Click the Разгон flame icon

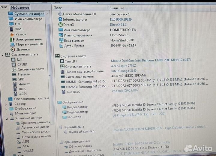pyautogui.click(x=12, y=34)
